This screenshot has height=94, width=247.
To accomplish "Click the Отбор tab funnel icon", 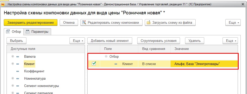I will click(8, 32).
